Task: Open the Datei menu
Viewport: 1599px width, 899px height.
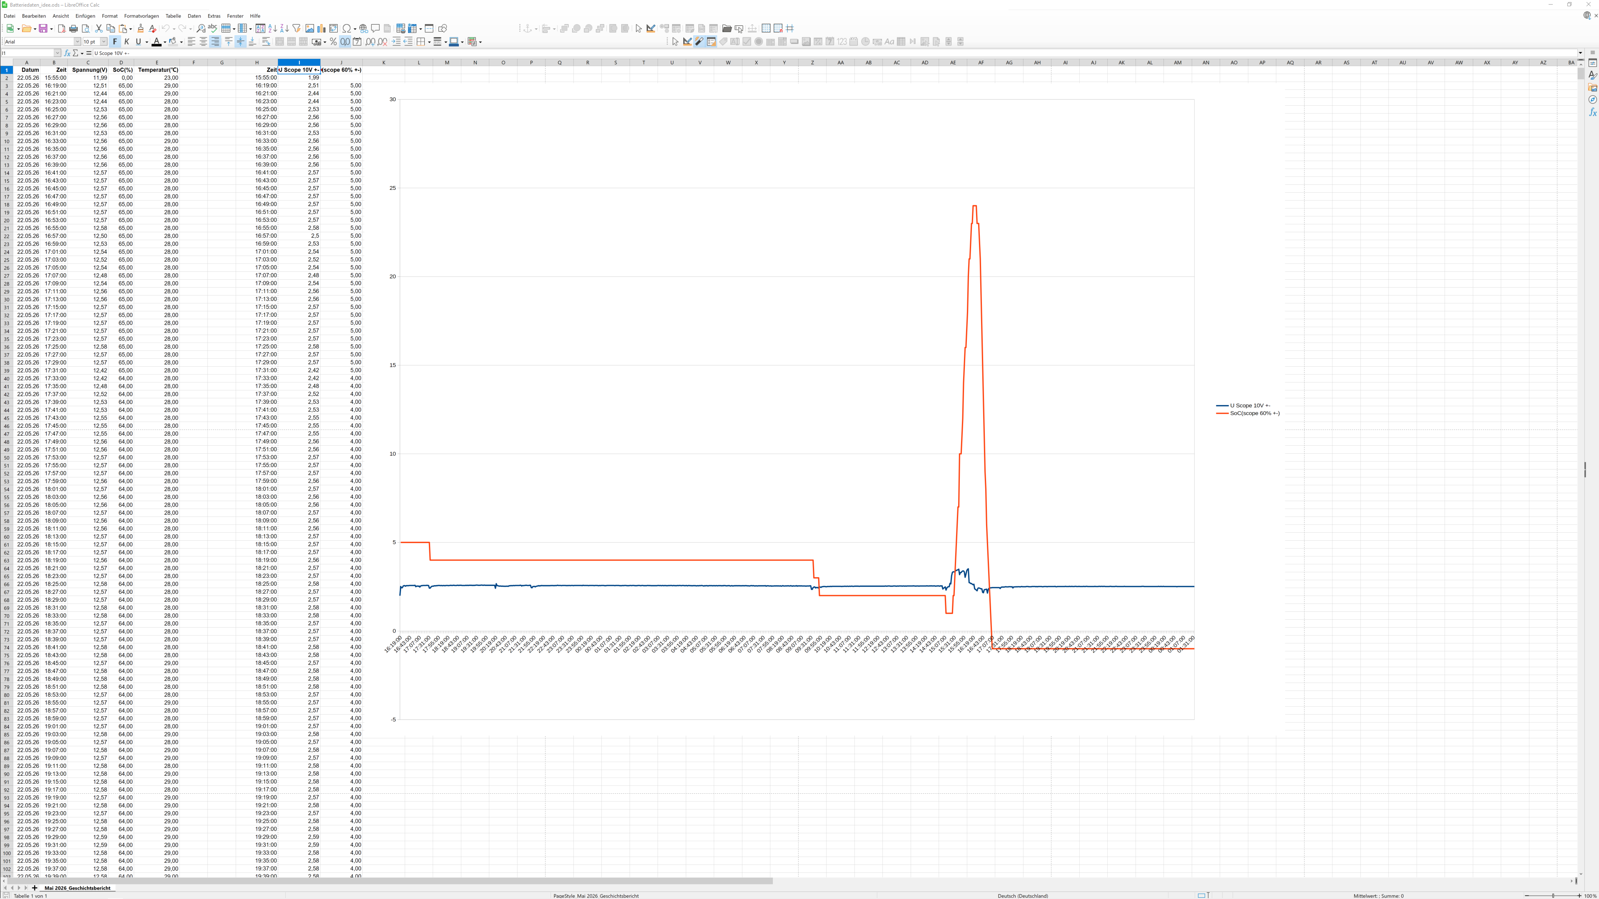Action: coord(9,16)
